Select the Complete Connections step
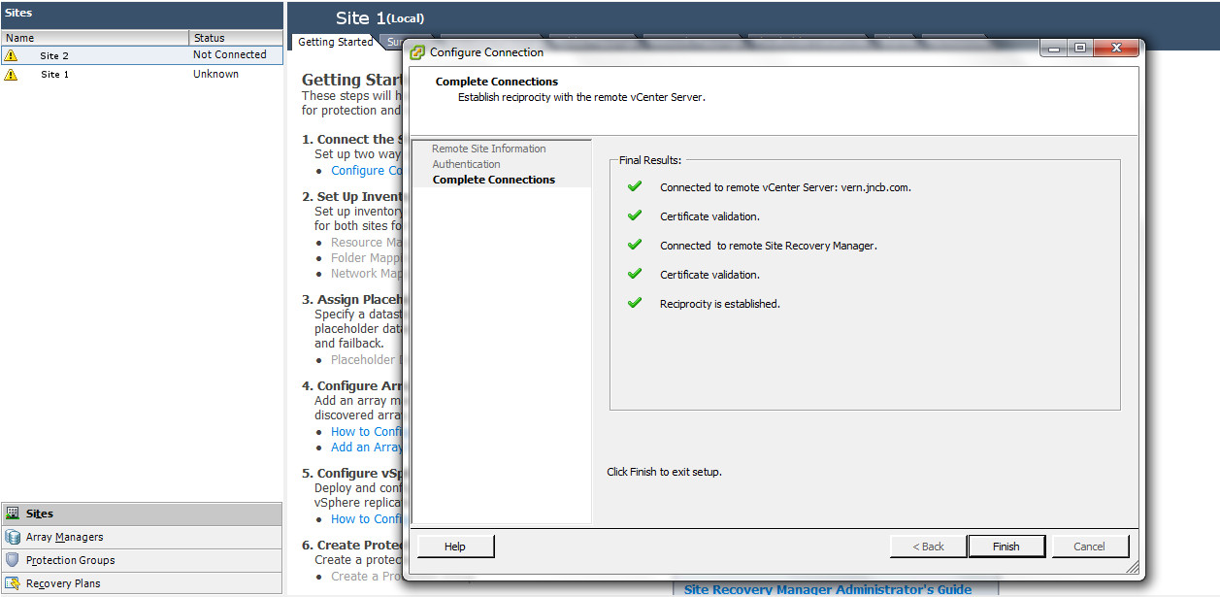The height and width of the screenshot is (597, 1220). click(x=494, y=180)
